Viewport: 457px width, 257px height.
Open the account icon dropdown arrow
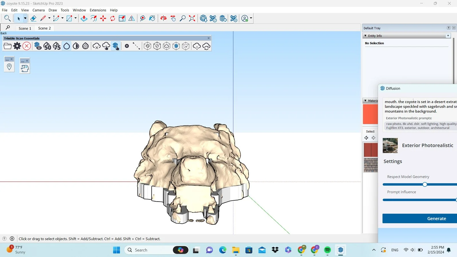click(251, 18)
